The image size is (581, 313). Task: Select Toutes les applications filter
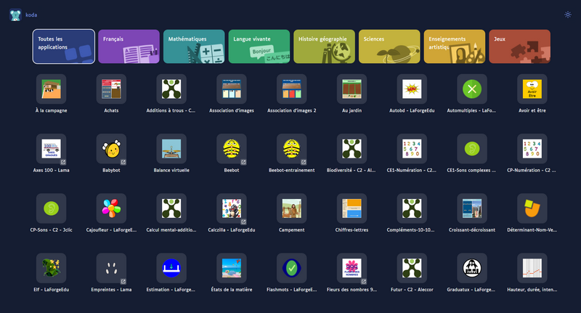point(64,46)
